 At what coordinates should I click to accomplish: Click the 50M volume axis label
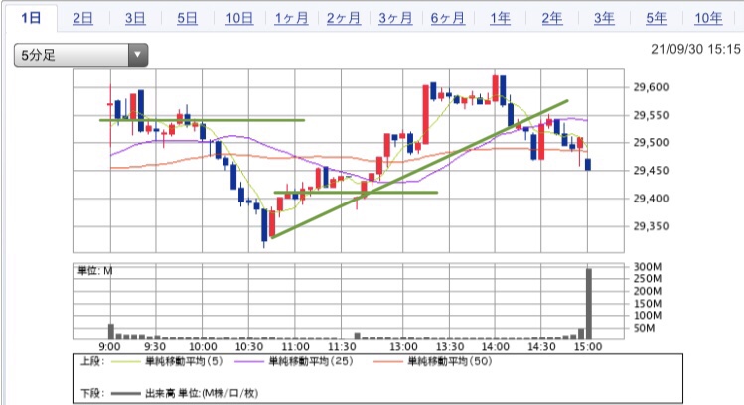(x=644, y=328)
